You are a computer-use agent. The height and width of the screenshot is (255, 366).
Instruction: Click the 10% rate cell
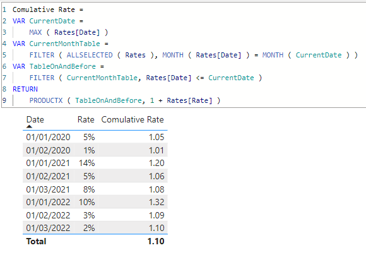click(x=87, y=202)
